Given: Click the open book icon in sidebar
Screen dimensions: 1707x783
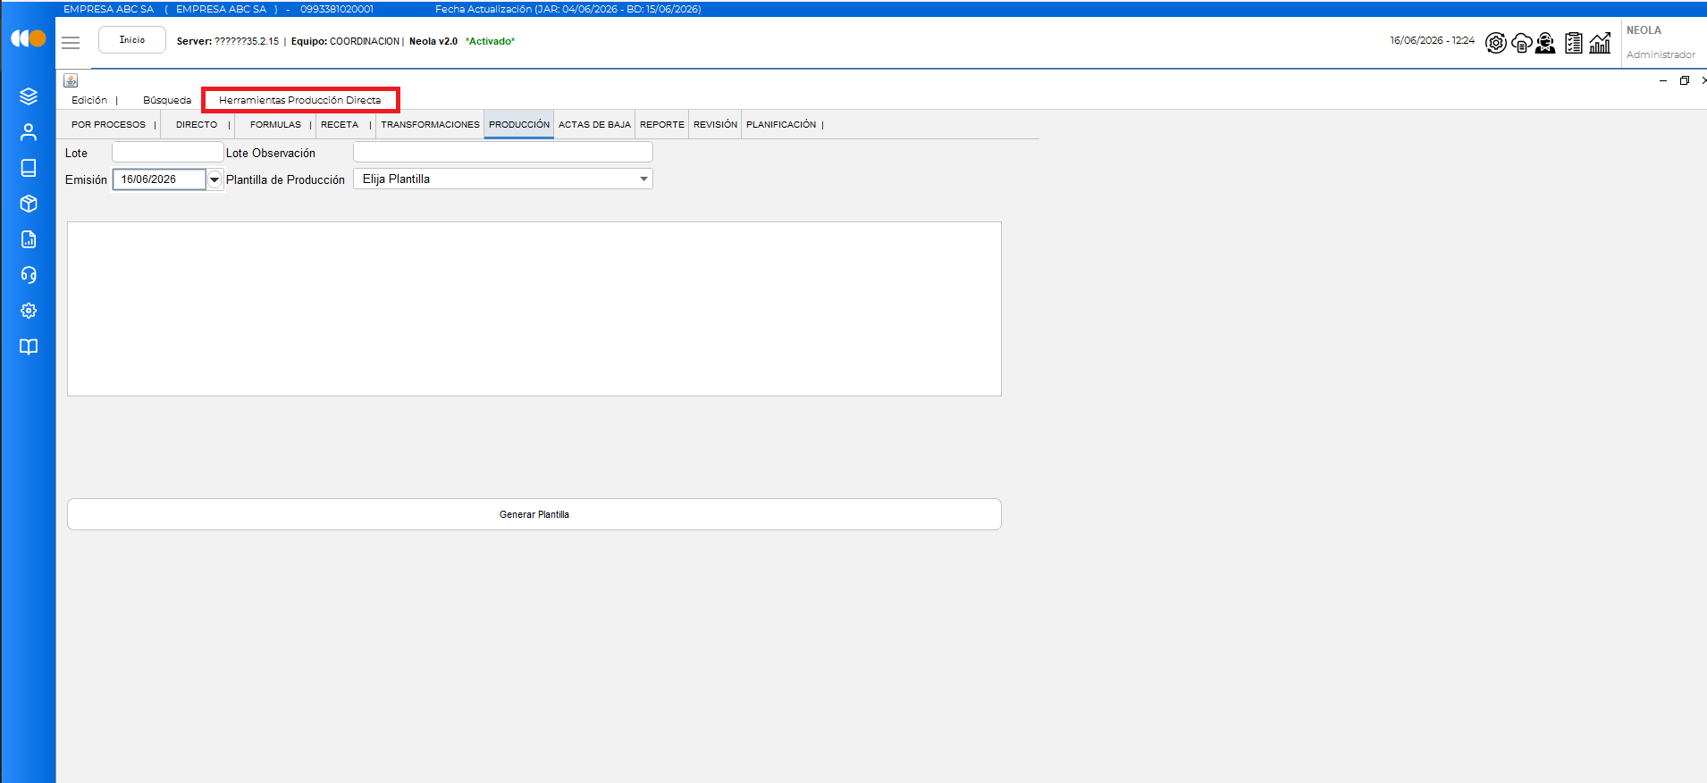Looking at the screenshot, I should pos(29,346).
